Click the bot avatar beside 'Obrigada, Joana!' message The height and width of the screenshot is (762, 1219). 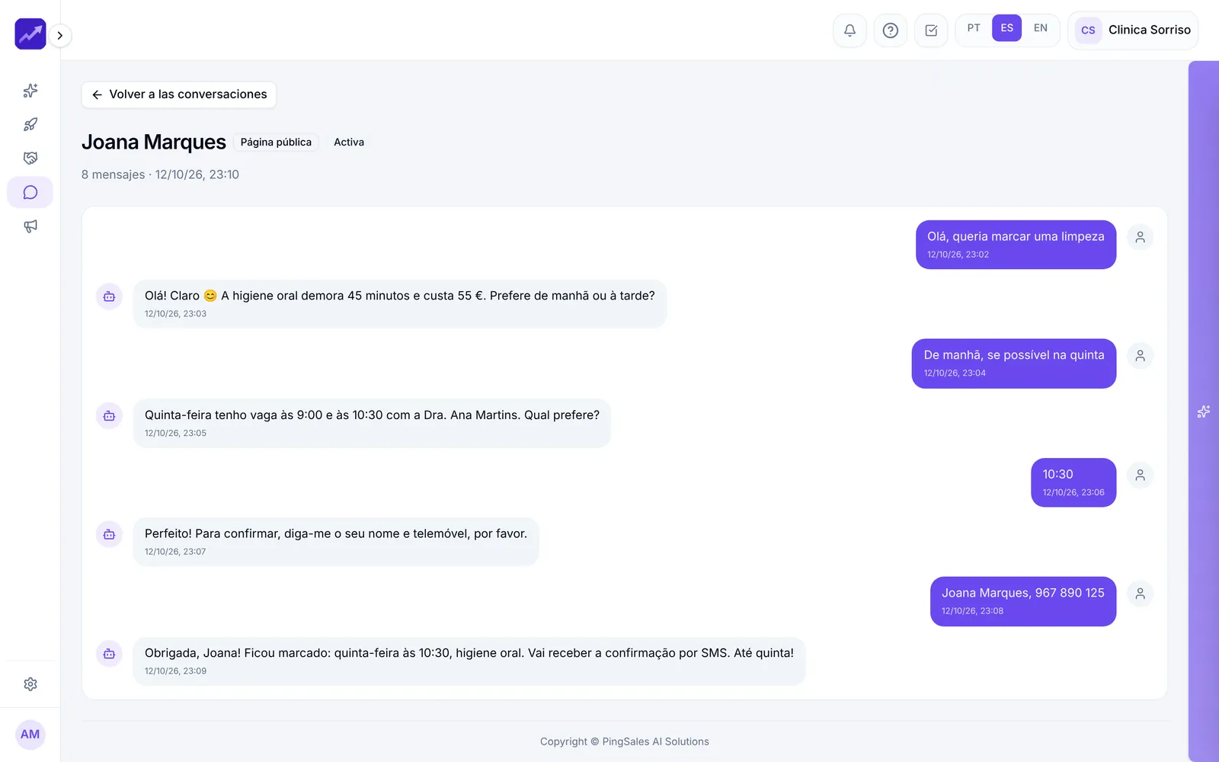109,654
